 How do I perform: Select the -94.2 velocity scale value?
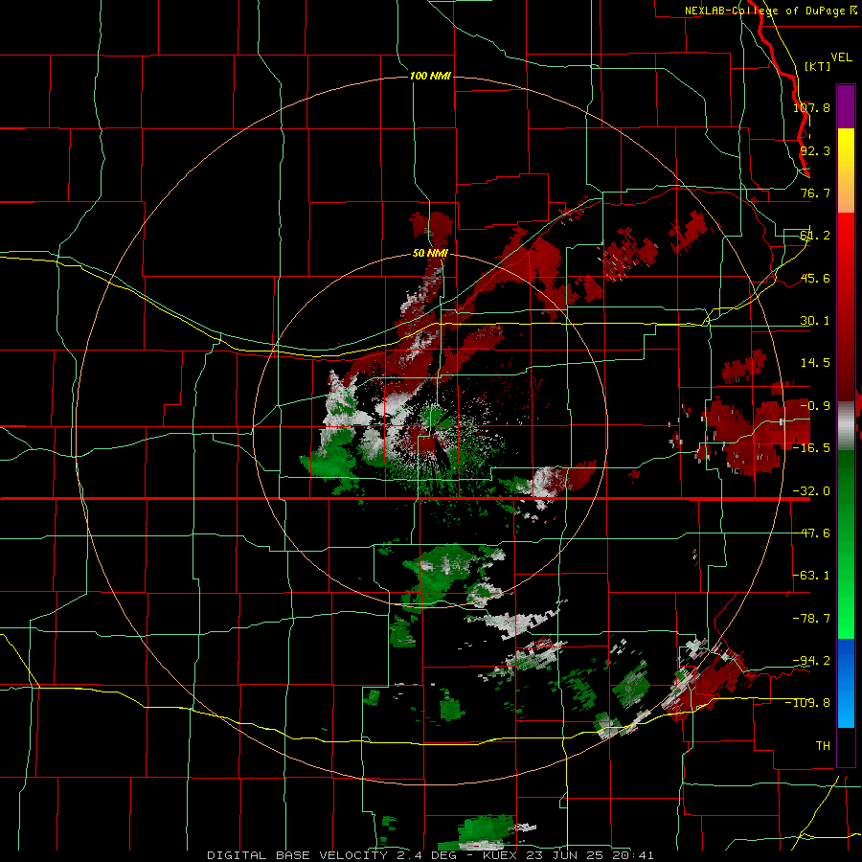pos(811,660)
